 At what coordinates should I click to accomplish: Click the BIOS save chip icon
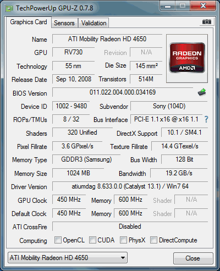pyautogui.click(x=202, y=92)
